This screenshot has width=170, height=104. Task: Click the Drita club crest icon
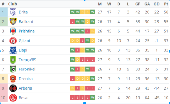coord(13,12)
